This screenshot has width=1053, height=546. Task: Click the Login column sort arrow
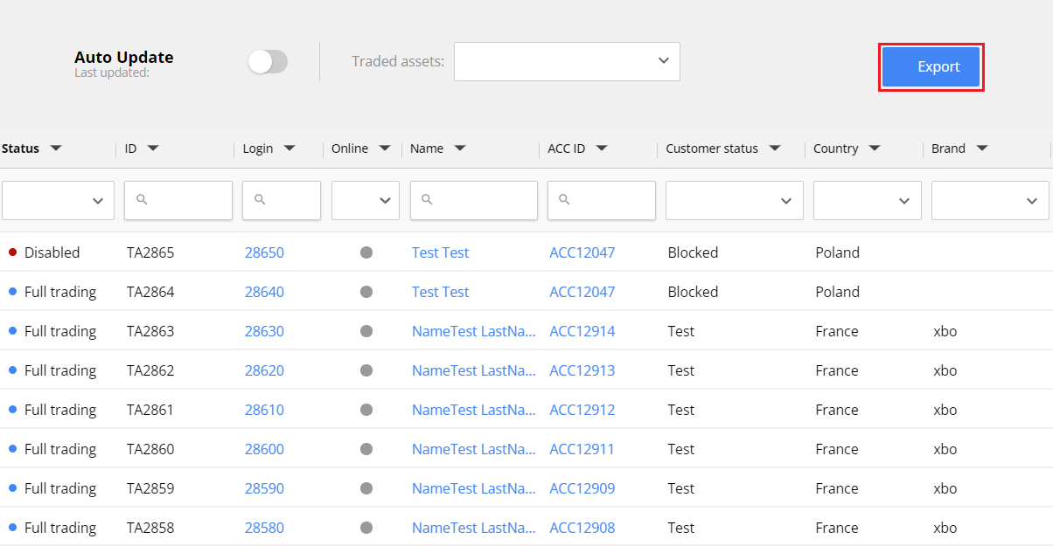(x=289, y=149)
